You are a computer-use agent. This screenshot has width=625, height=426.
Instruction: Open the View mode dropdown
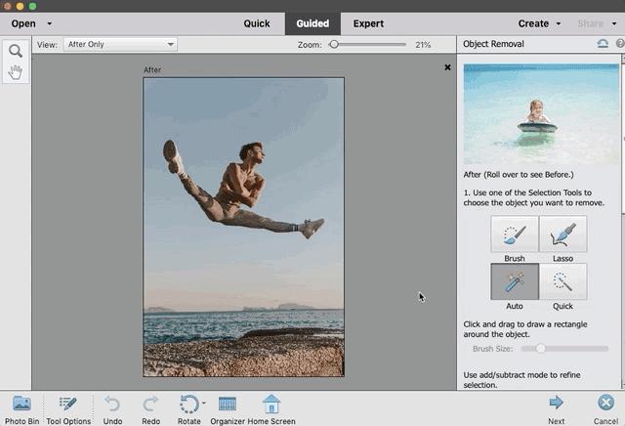tap(120, 44)
